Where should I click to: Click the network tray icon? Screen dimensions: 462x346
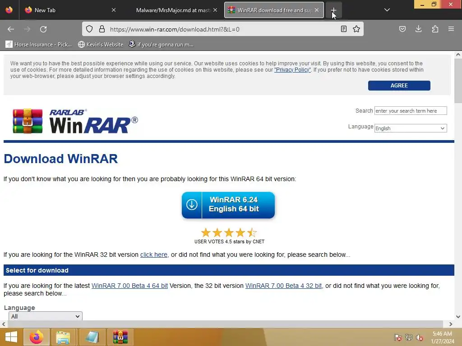(409, 337)
